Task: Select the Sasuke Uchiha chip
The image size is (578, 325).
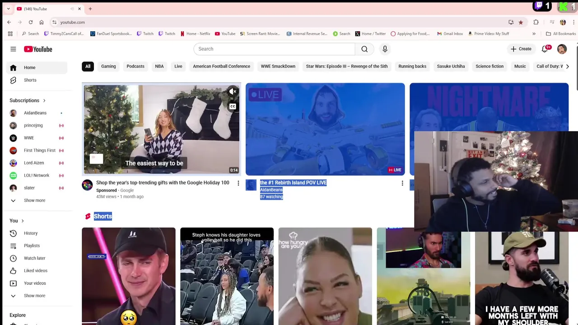Action: coord(451,66)
